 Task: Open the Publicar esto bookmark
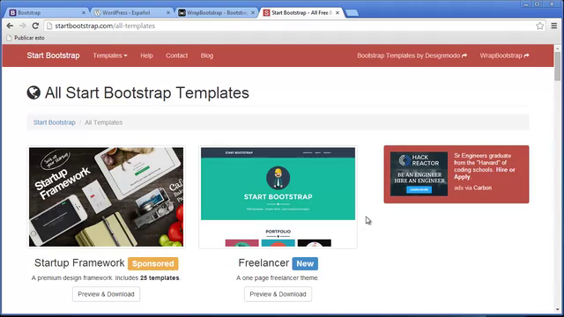point(26,38)
